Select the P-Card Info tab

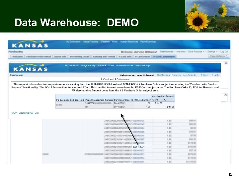(x=125, y=57)
